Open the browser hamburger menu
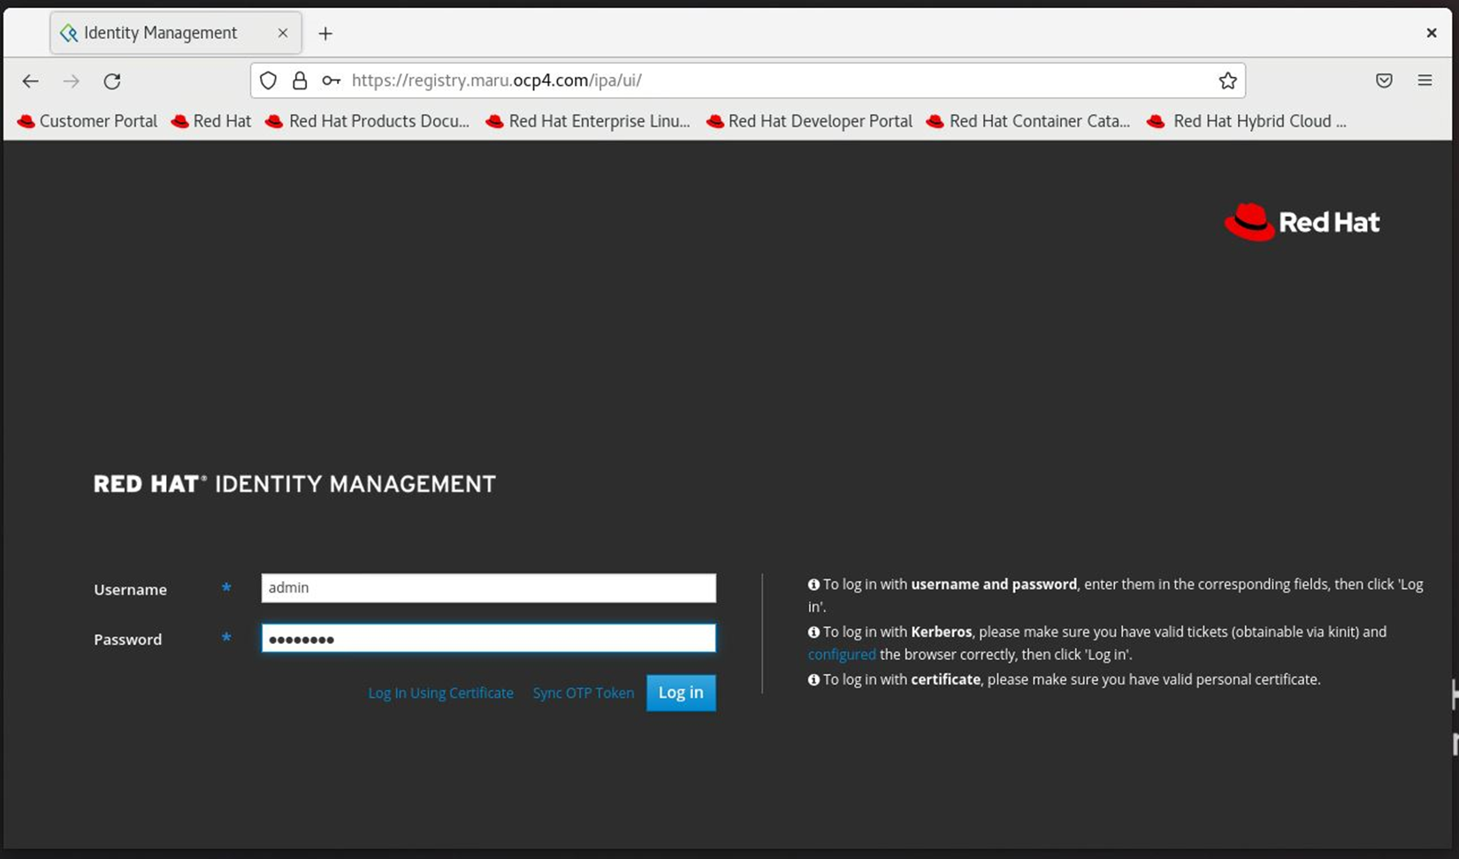The width and height of the screenshot is (1459, 859). pyautogui.click(x=1425, y=81)
